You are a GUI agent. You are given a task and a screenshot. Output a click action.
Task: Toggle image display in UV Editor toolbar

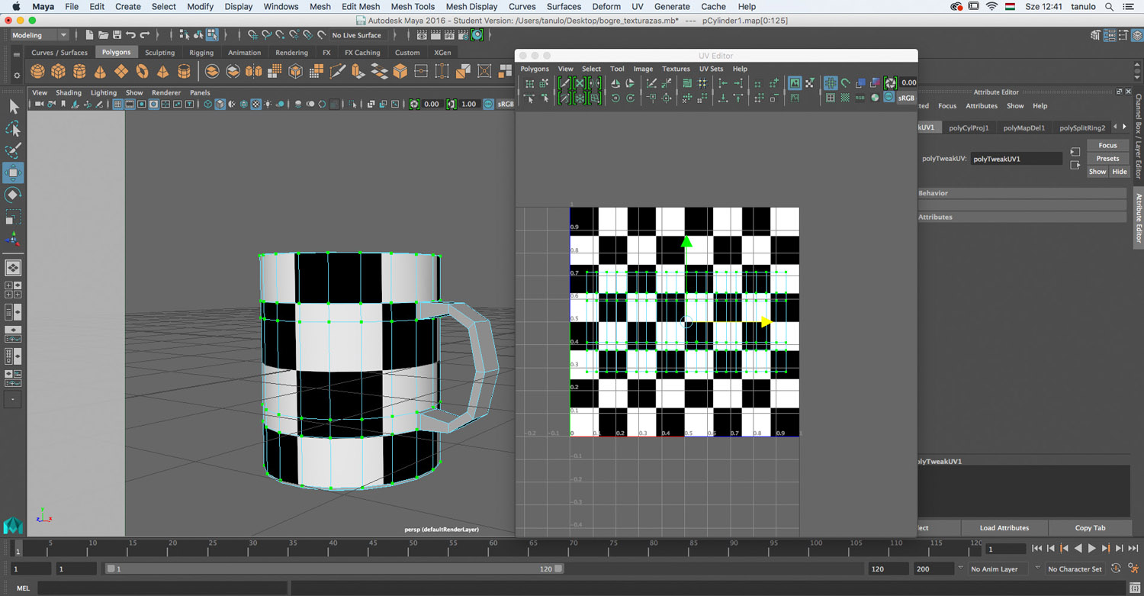[x=795, y=82]
